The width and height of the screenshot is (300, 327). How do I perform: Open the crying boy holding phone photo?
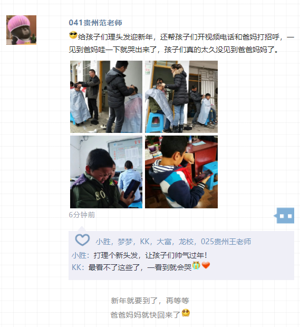tap(106, 172)
